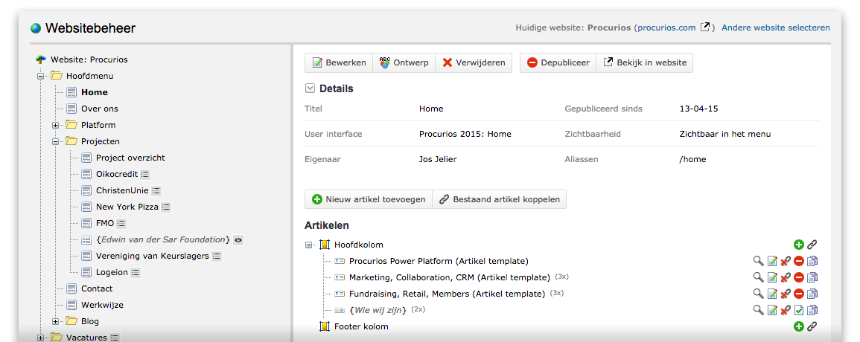
Task: Depublish Procurios Power Platform article red icon
Action: [798, 261]
